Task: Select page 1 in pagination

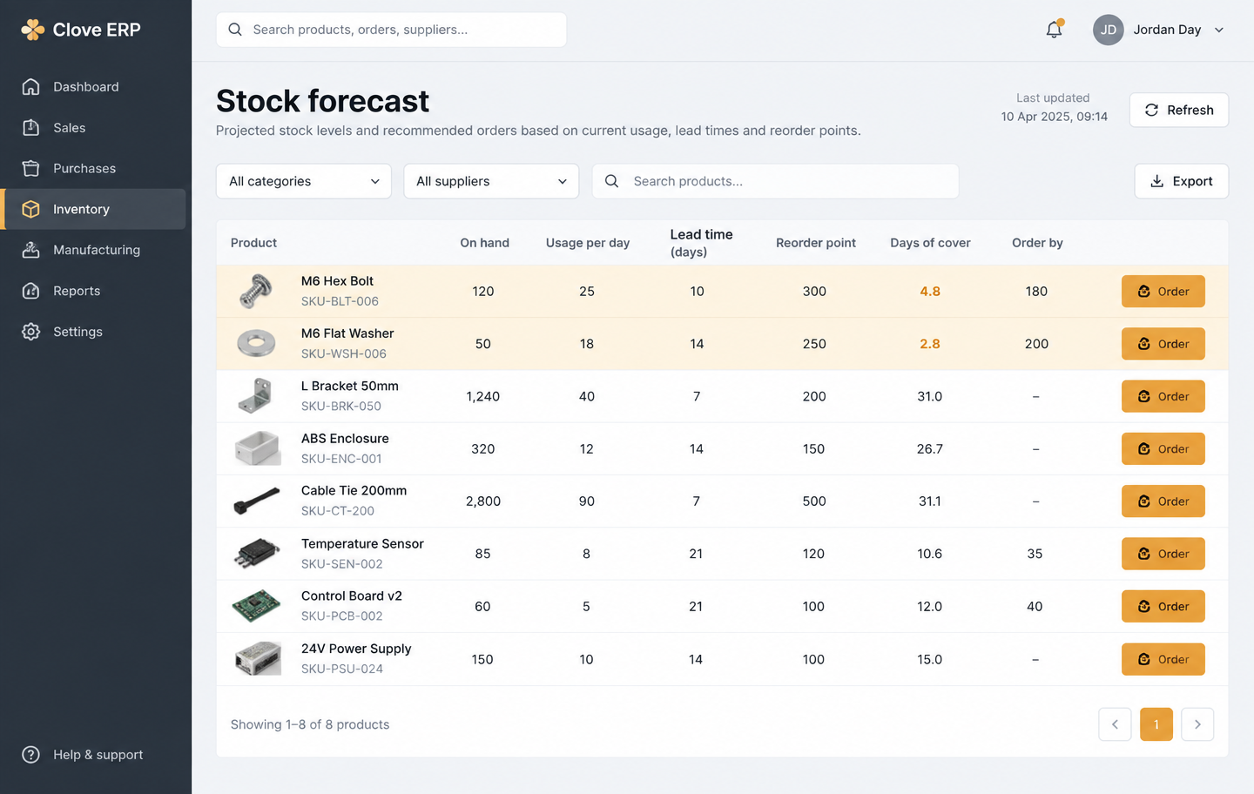Action: click(x=1156, y=724)
